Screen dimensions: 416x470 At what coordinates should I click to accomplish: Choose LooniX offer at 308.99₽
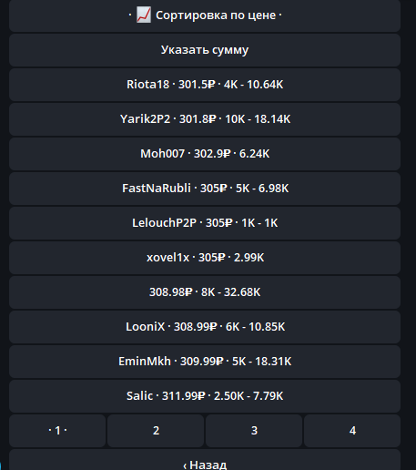point(205,327)
